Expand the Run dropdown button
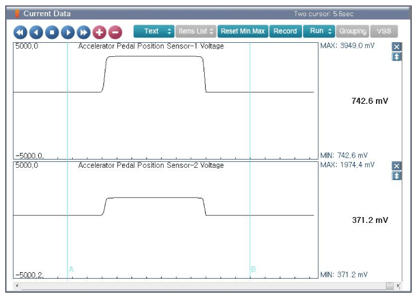Viewport: 417px width, 298px height. click(x=320, y=31)
